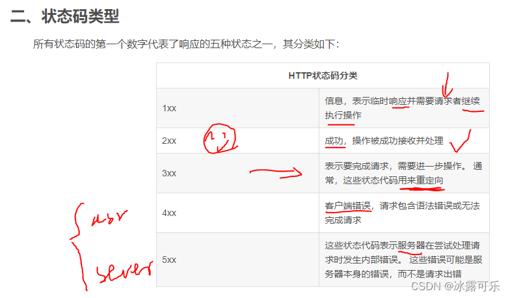This screenshot has height=298, width=510.
Task: Click the 4xx description beginning 客户端错误
Action: (x=402, y=213)
